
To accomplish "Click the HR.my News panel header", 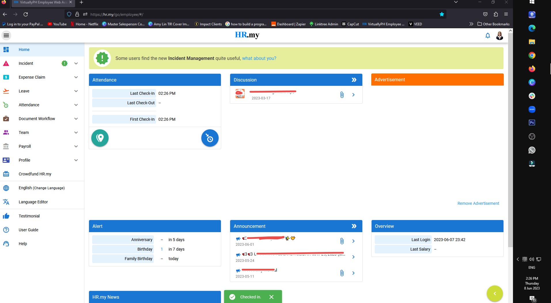I will pyautogui.click(x=155, y=297).
